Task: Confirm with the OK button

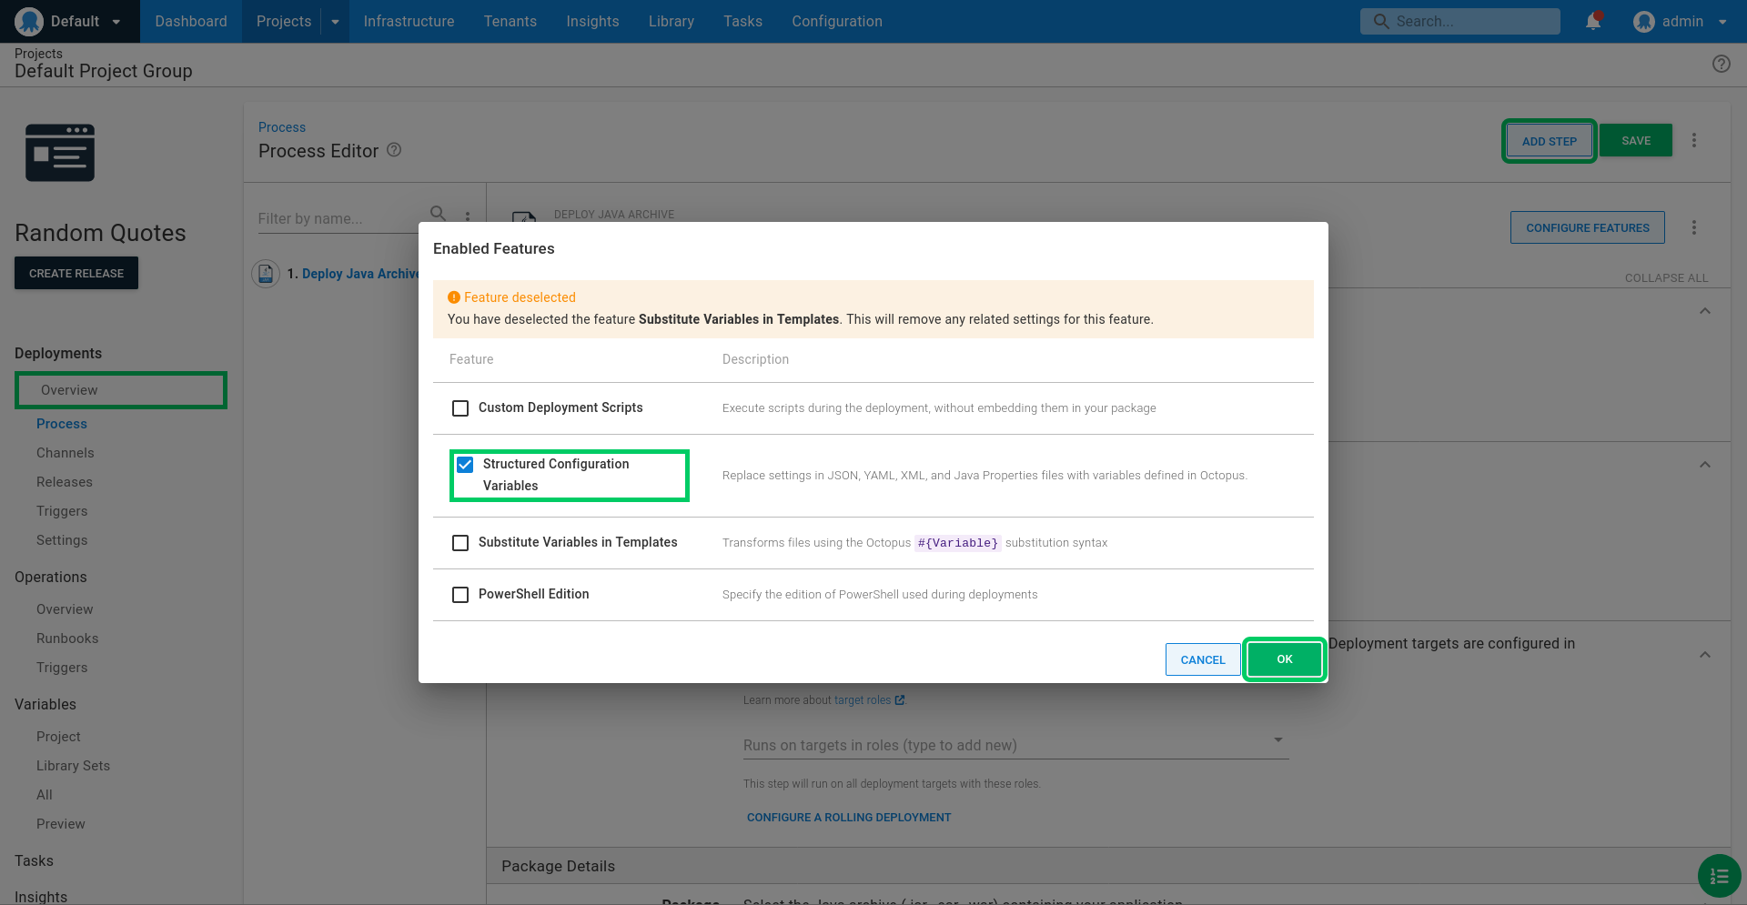Action: point(1284,659)
